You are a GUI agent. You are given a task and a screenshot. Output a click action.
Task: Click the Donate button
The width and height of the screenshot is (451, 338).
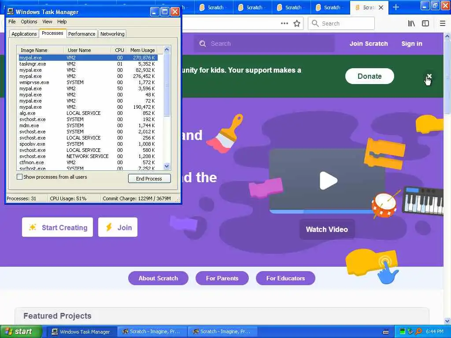tap(370, 76)
